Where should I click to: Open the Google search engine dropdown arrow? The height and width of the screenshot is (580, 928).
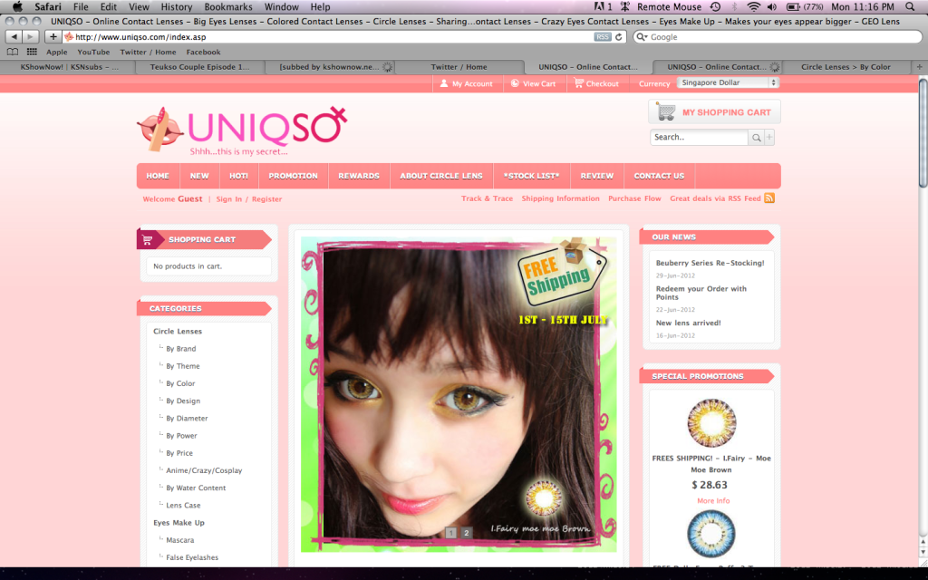click(x=641, y=36)
